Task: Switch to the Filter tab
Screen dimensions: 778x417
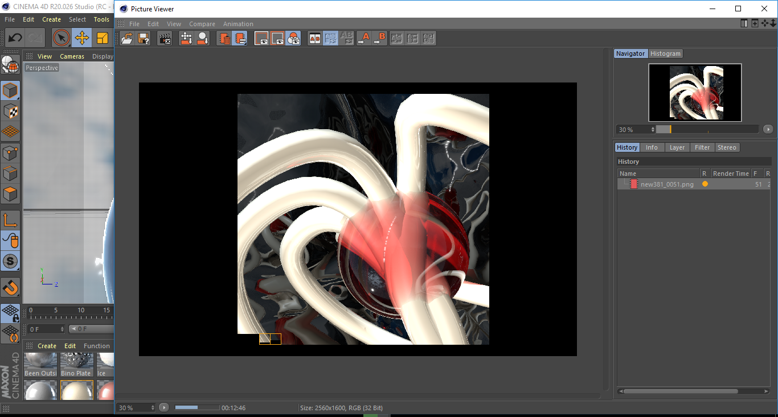Action: tap(702, 147)
